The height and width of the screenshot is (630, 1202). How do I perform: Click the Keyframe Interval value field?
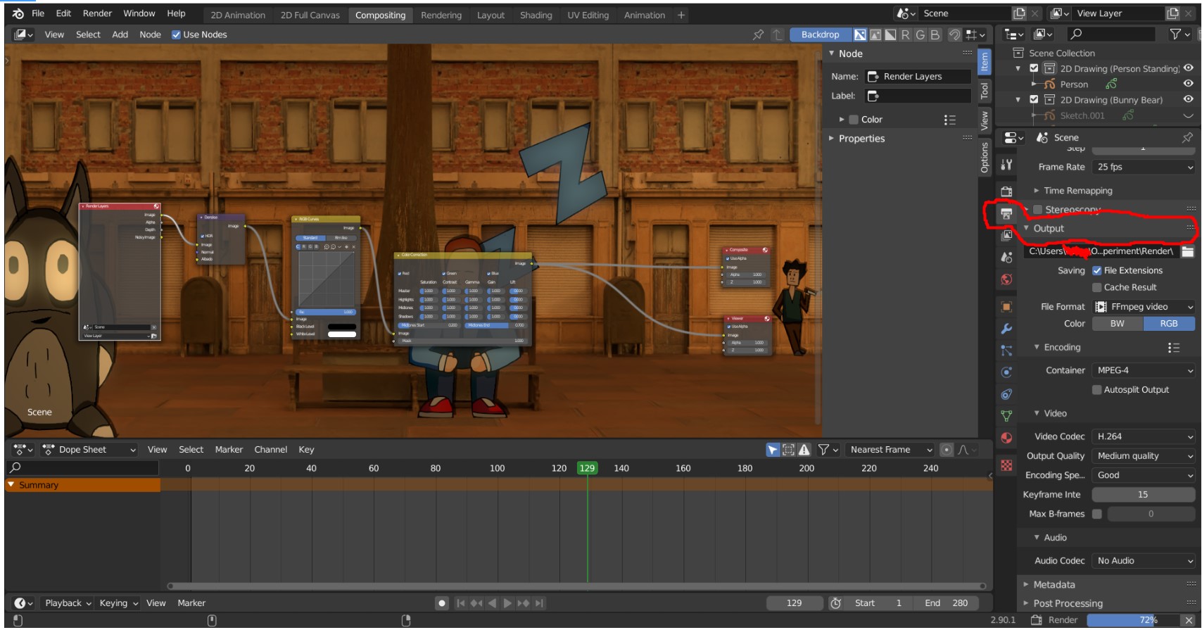(1143, 495)
